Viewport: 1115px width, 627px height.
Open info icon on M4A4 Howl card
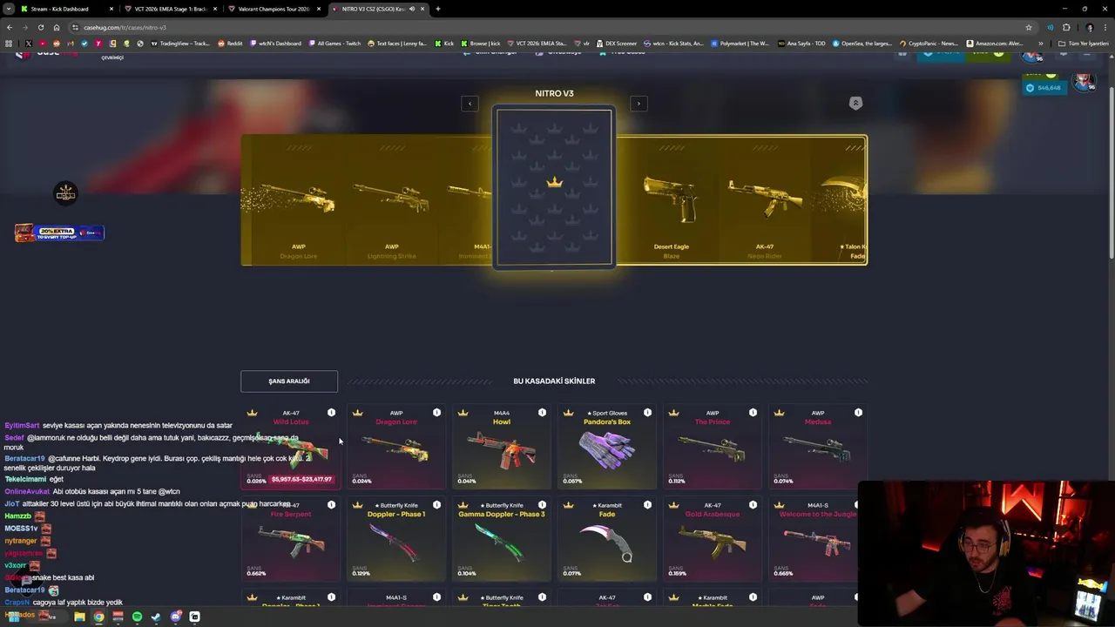(542, 413)
